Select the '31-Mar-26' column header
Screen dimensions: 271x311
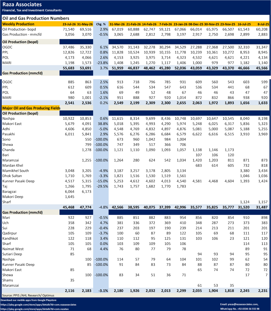coord(117,24)
